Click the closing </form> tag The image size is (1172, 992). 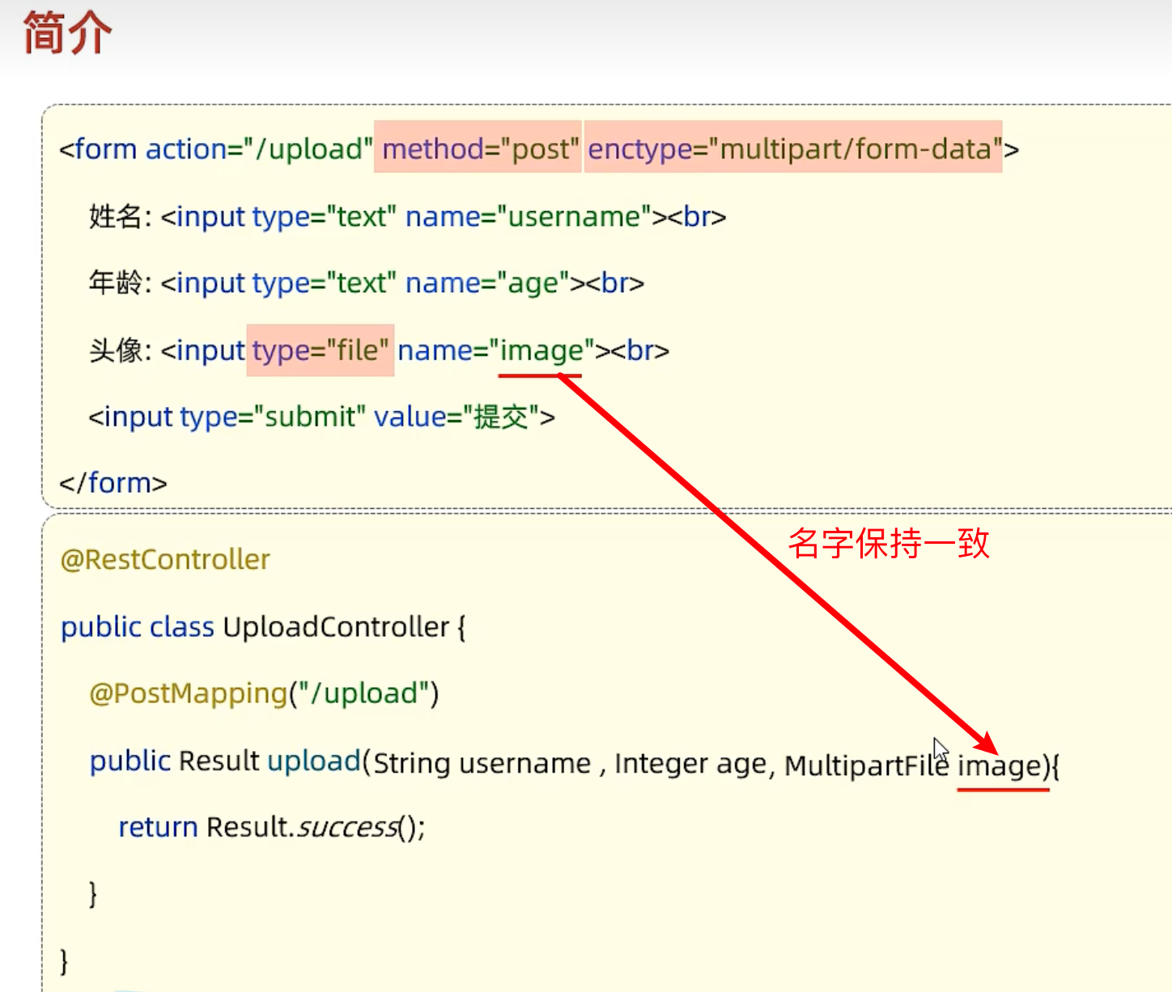coord(113,483)
